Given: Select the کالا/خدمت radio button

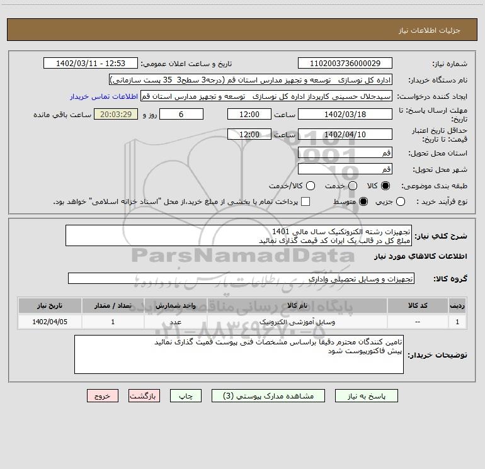Looking at the screenshot, I should pos(311,186).
